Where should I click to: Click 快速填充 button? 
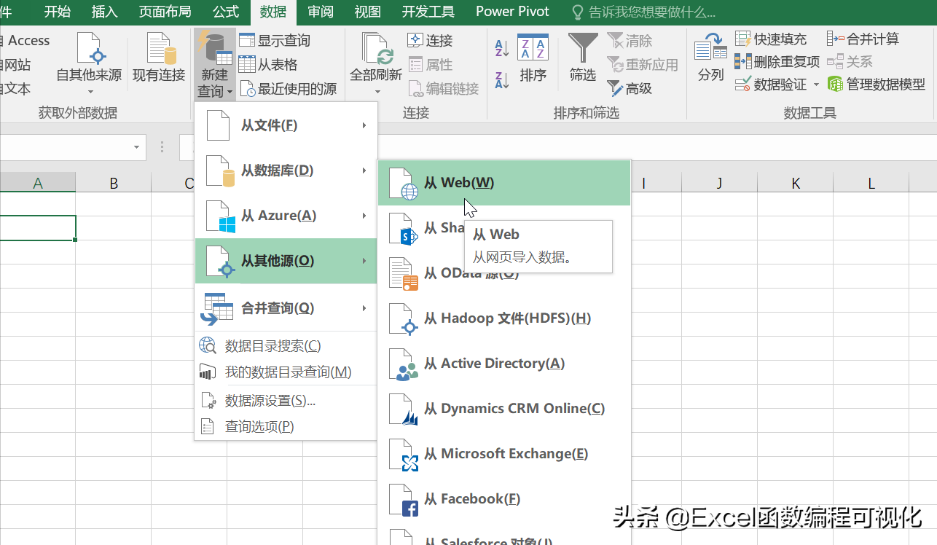click(771, 39)
